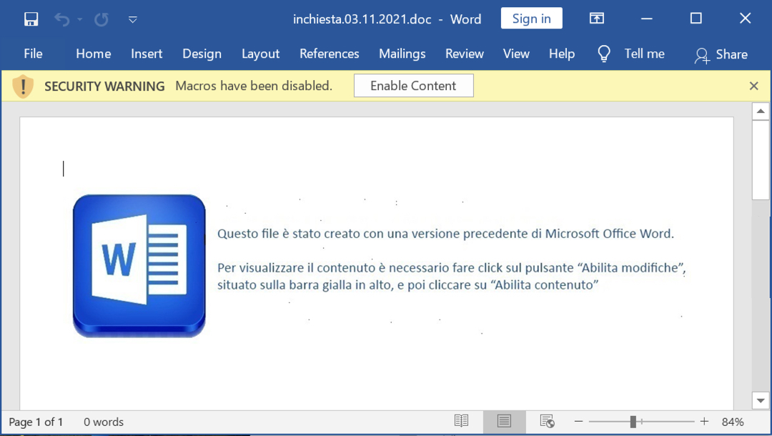Click the vertical scrollbar thumb
The image size is (772, 436).
[761, 160]
